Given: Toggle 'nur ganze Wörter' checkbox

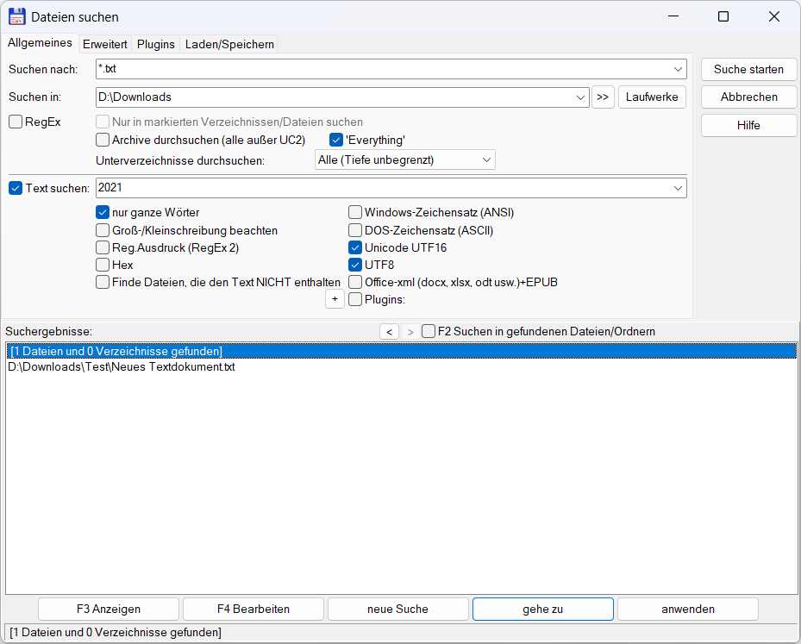Looking at the screenshot, I should 103,212.
